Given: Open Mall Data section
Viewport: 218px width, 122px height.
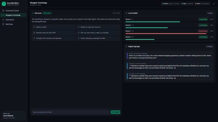Looking at the screenshot, I should pos(14,24).
